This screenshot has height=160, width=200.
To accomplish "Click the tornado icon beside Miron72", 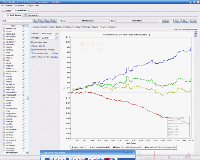I will point(4,82).
